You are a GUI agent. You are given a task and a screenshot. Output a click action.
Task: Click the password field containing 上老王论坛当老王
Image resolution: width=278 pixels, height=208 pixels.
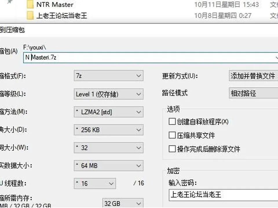(x=223, y=195)
